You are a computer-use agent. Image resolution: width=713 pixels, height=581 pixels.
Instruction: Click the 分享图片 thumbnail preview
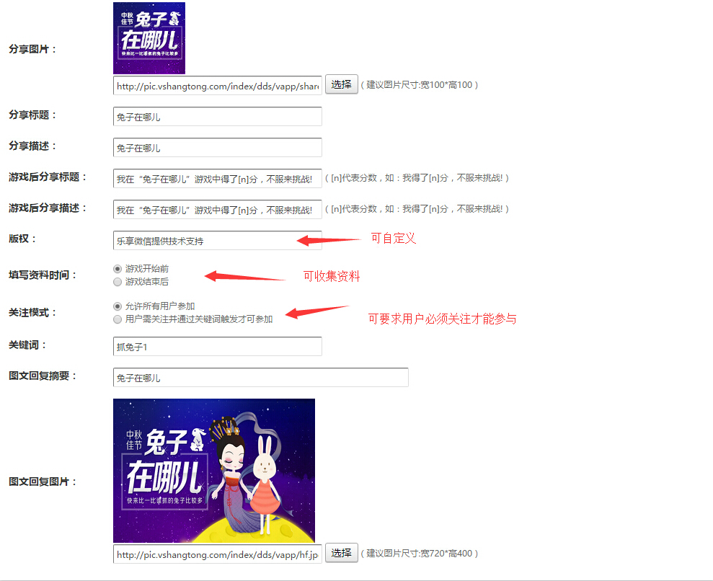[x=149, y=38]
